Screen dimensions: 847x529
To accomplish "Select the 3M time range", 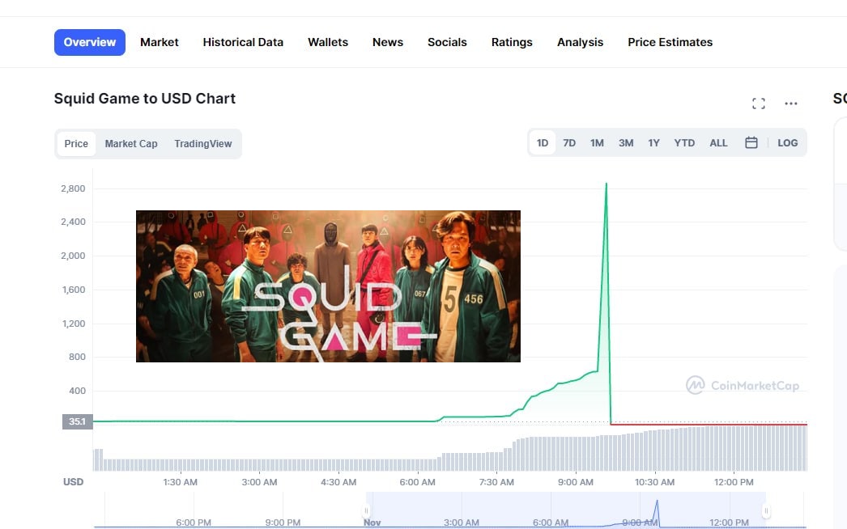I will coord(626,143).
